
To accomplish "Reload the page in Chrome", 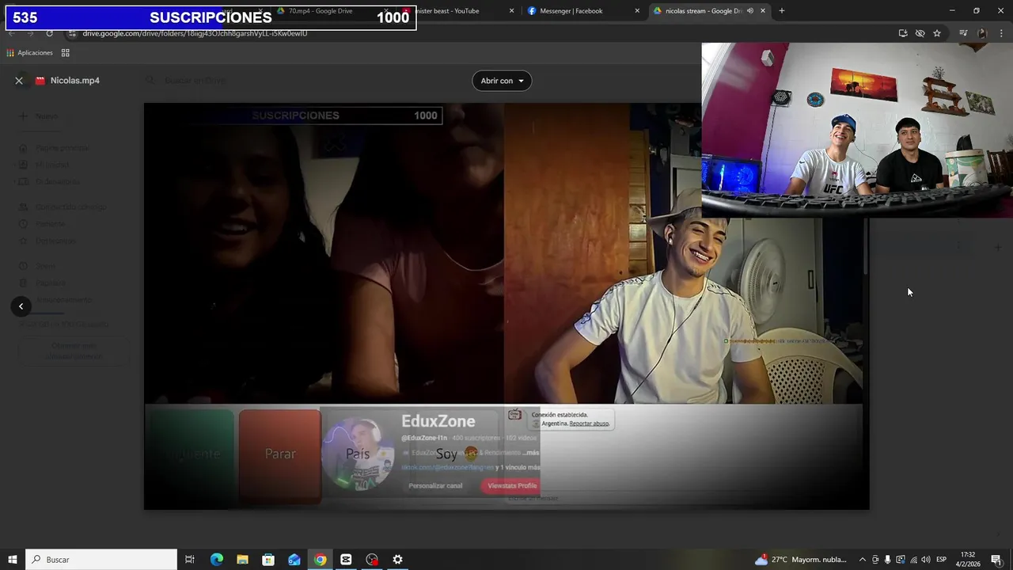I will [x=49, y=33].
